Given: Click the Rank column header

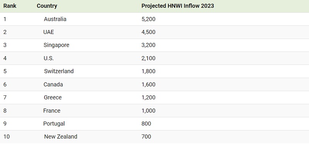Looking at the screenshot, I should (x=10, y=6).
